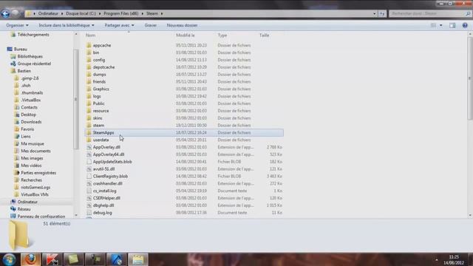473x266 pixels.
Task: Select the dbghelp.dll file
Action: [103, 205]
